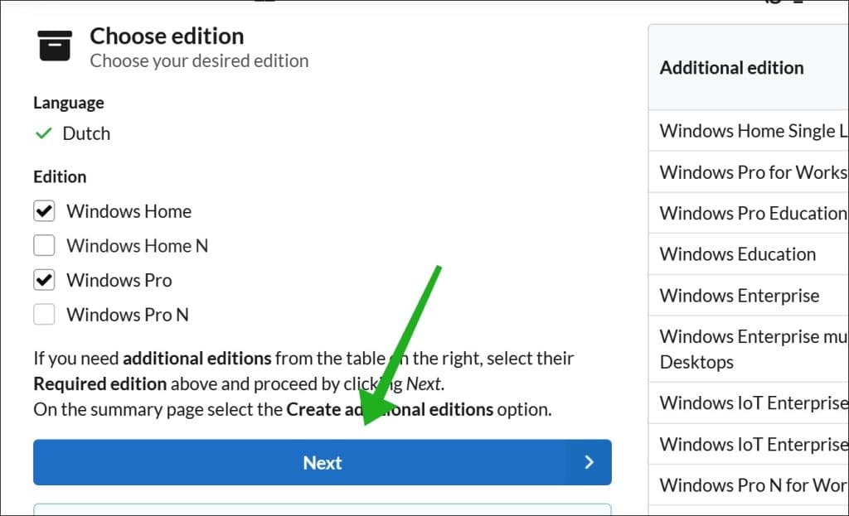Click the Windows Pro Education table row

point(749,213)
